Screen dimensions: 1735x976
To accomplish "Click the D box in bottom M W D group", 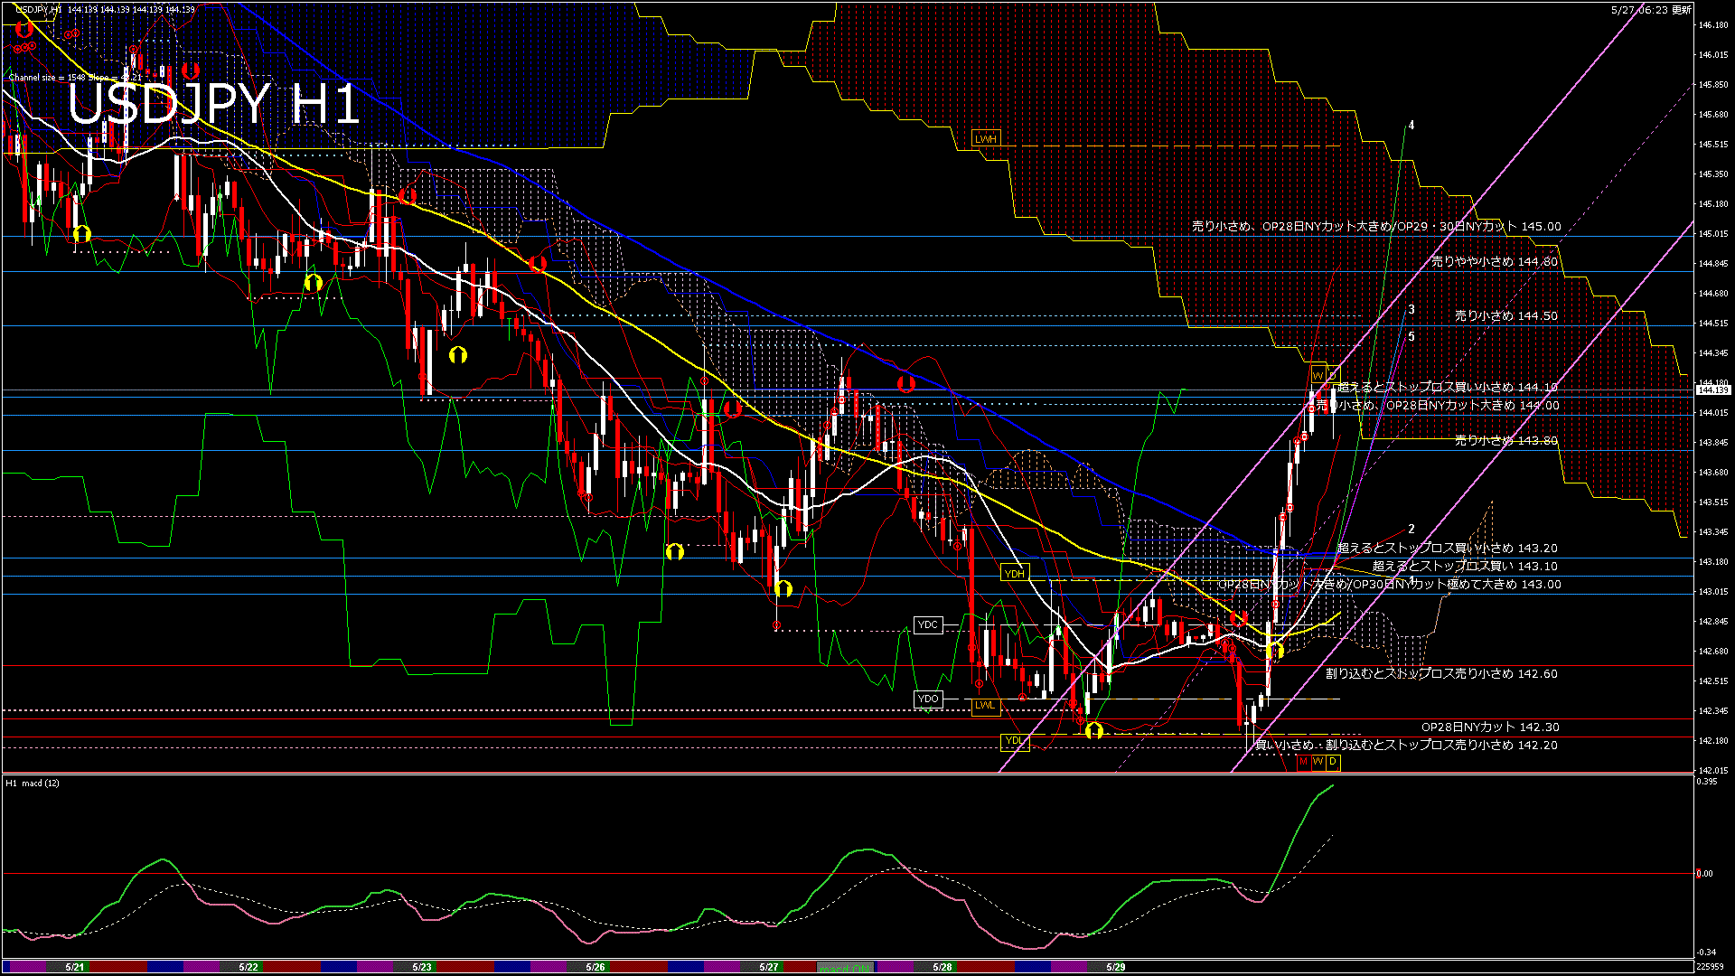I will (x=1333, y=763).
